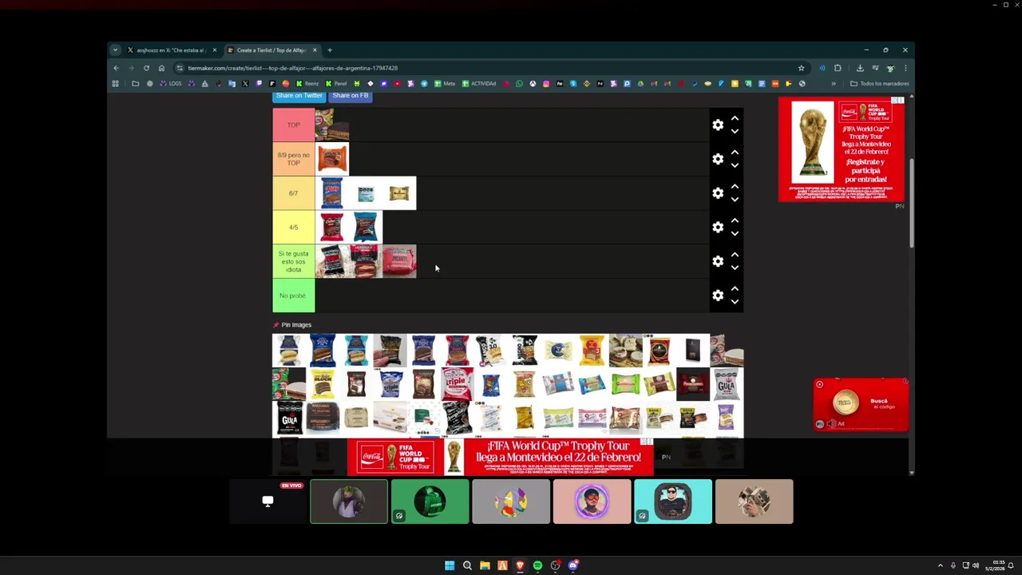Image resolution: width=1022 pixels, height=575 pixels.
Task: Move the No probé row down
Action: pos(735,302)
